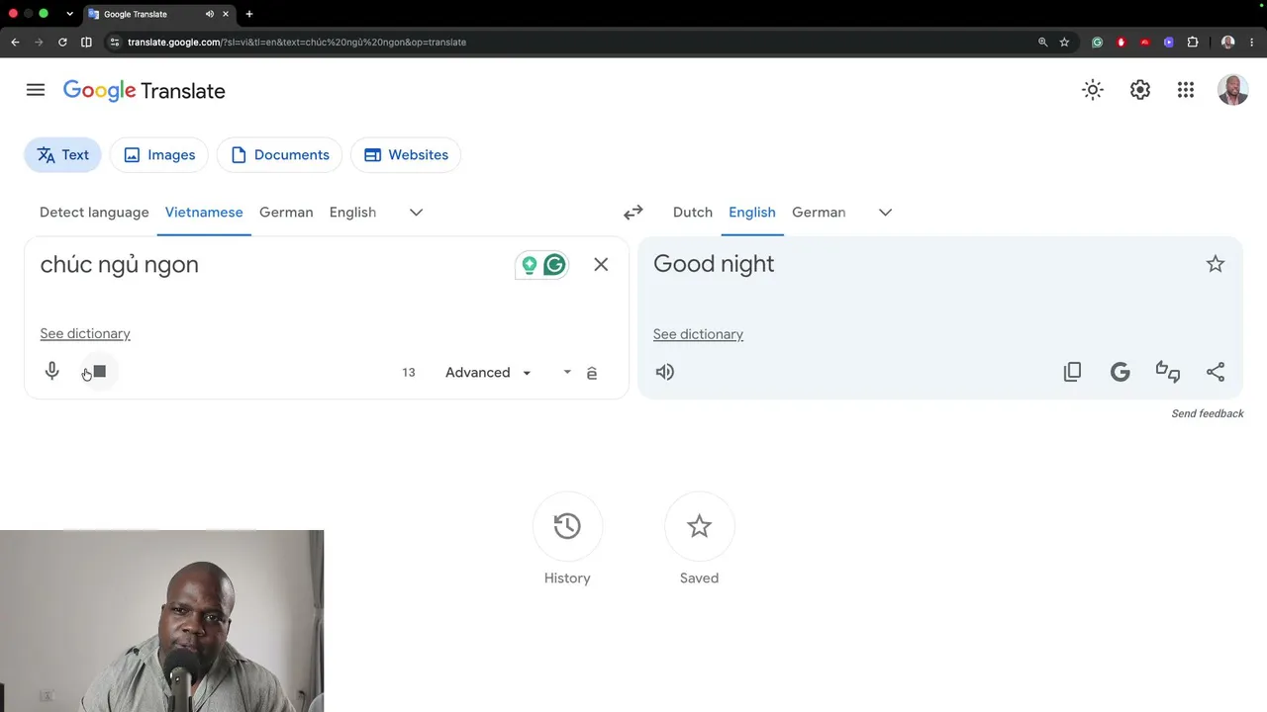Select German as target language
The height and width of the screenshot is (712, 1267).
(819, 213)
